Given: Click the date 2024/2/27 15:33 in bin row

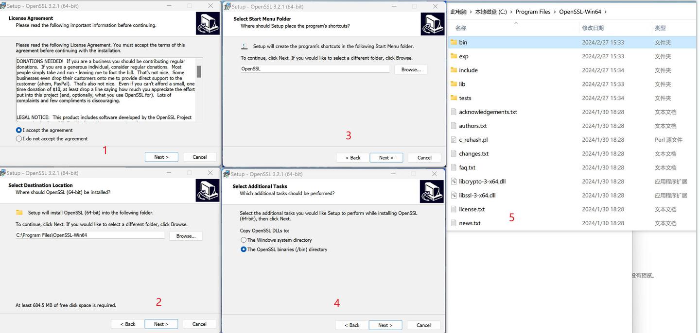Looking at the screenshot, I should click(x=603, y=42).
